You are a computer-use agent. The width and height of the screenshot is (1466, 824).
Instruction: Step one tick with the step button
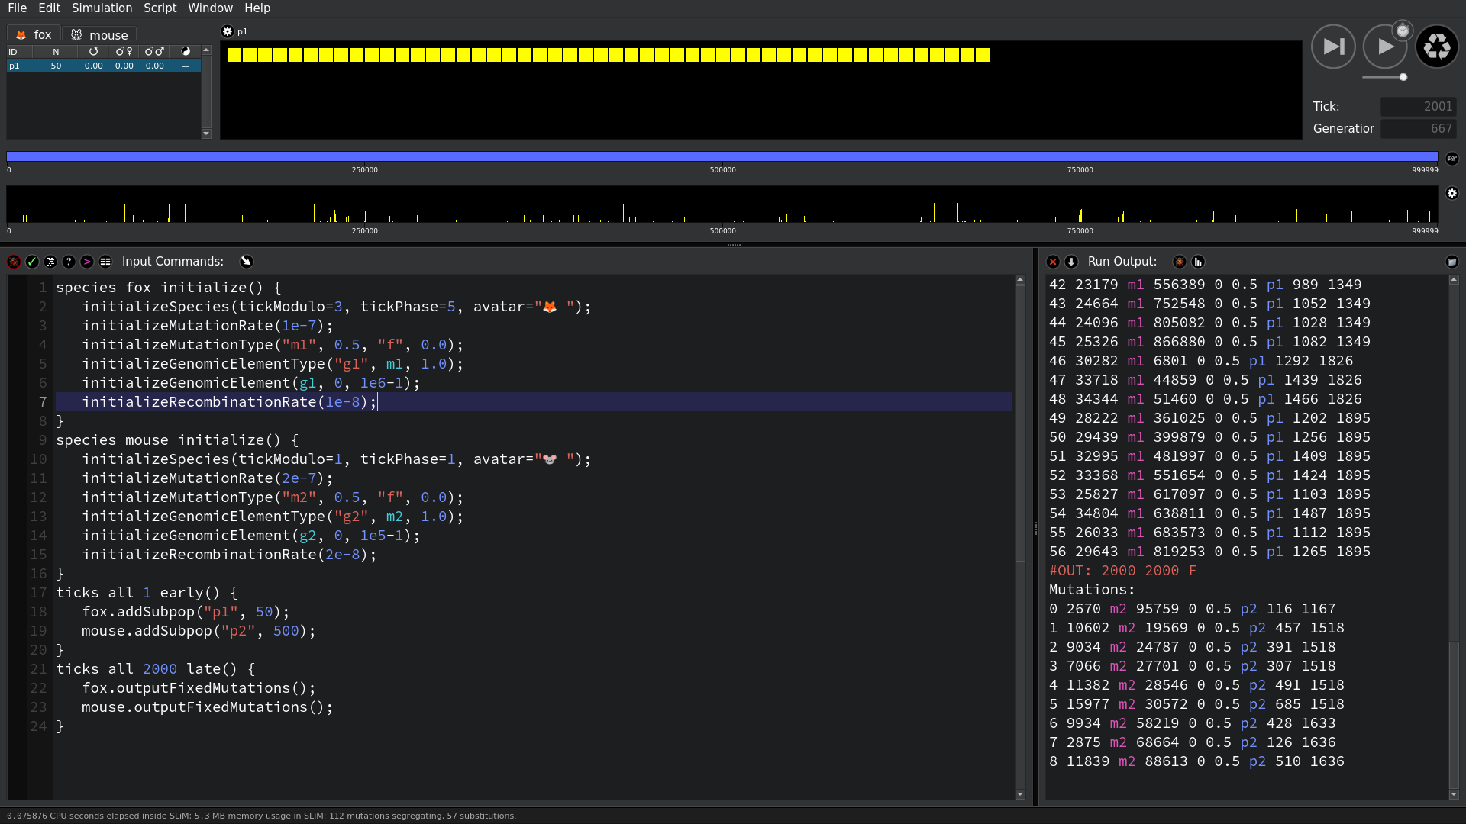point(1332,46)
